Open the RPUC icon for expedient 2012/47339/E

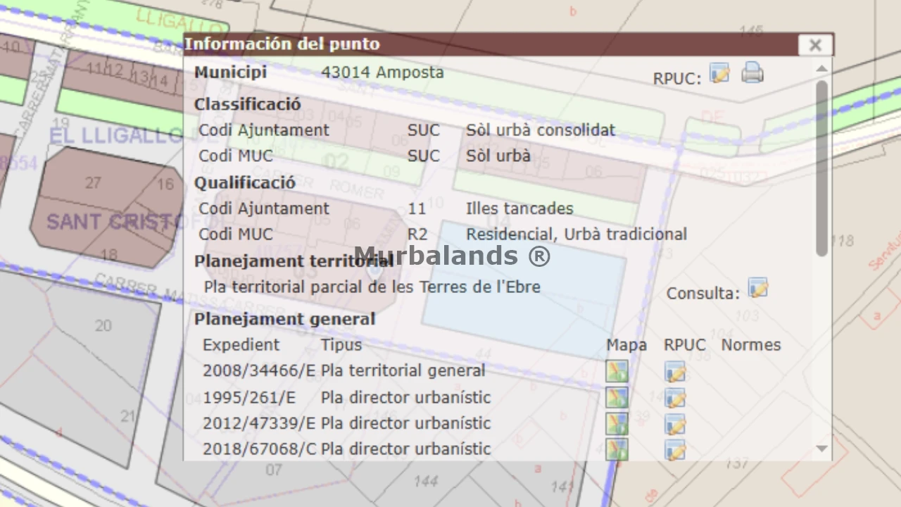[x=674, y=424]
